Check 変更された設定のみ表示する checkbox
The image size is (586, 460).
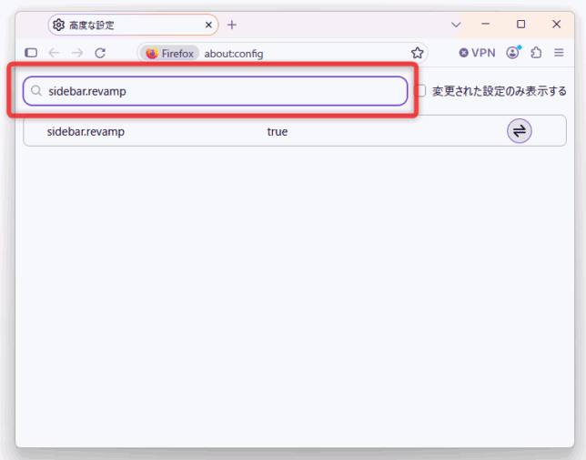coord(421,91)
